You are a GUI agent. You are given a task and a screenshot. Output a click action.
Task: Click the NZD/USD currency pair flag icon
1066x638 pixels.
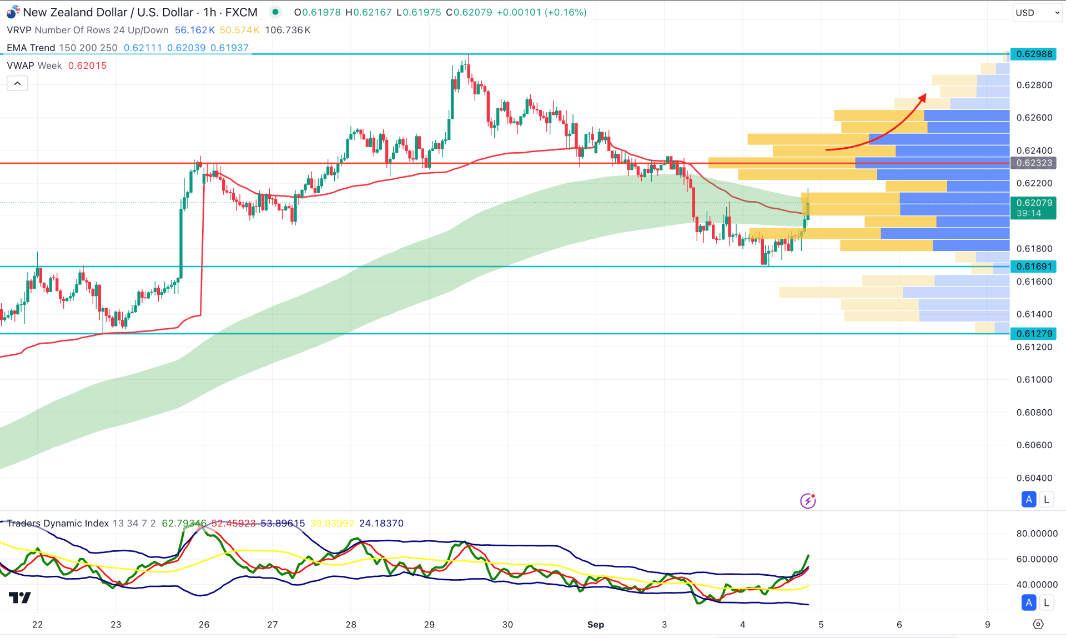pyautogui.click(x=12, y=12)
